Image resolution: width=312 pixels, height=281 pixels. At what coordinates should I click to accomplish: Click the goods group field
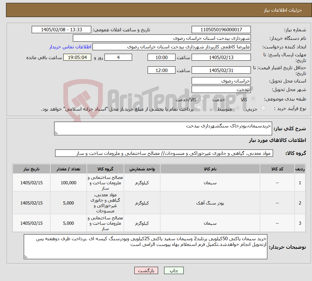[164, 153]
